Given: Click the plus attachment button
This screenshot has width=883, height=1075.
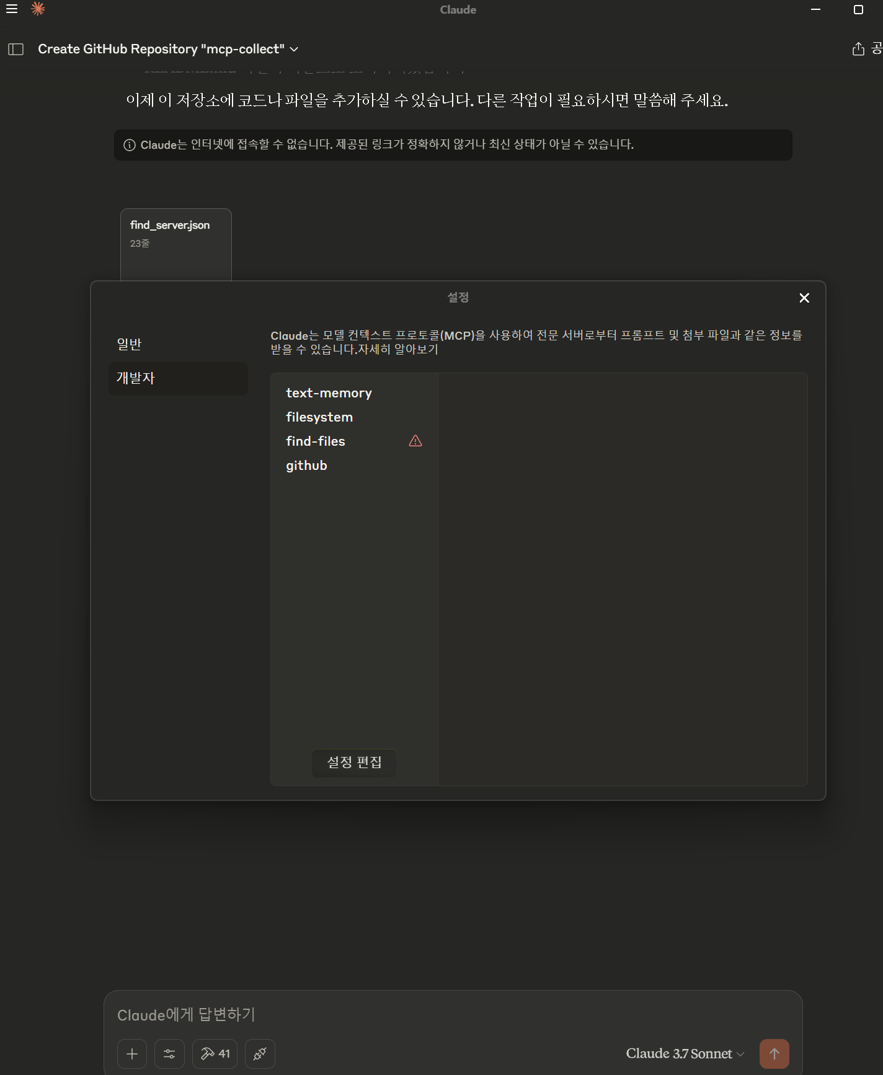Looking at the screenshot, I should pyautogui.click(x=132, y=1054).
